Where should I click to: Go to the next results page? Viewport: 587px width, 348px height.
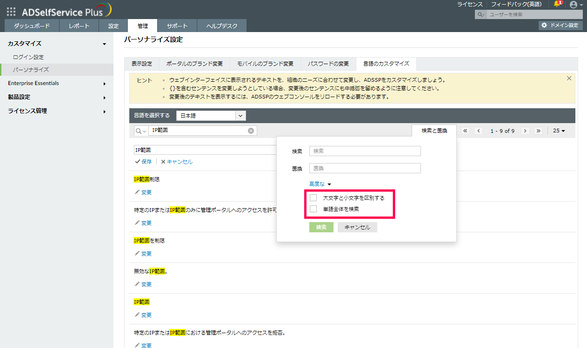(x=525, y=131)
